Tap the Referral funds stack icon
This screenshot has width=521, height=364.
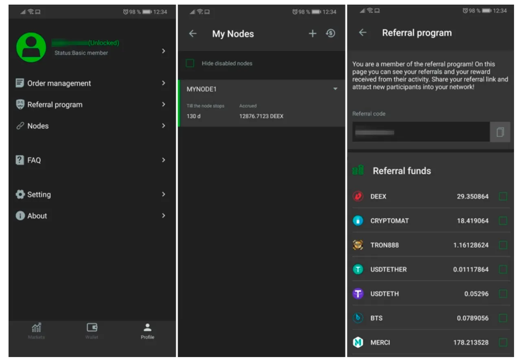[x=358, y=170]
